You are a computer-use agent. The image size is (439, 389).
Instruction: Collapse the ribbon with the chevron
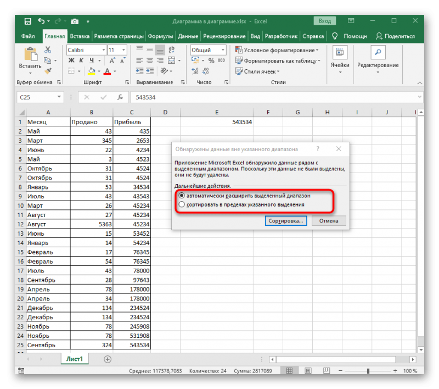point(419,82)
